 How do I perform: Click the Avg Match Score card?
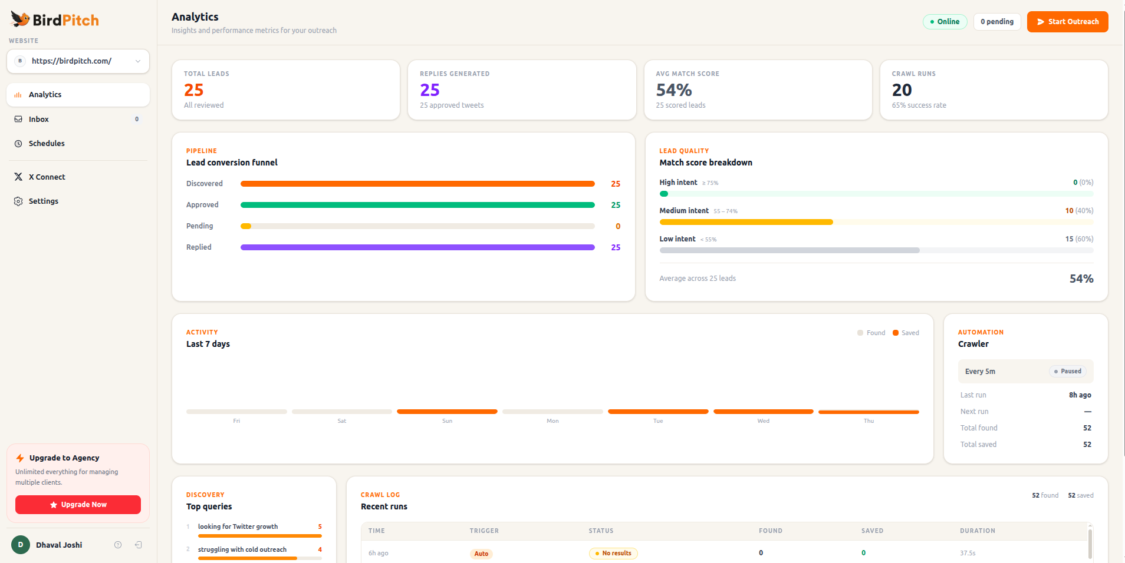point(758,90)
